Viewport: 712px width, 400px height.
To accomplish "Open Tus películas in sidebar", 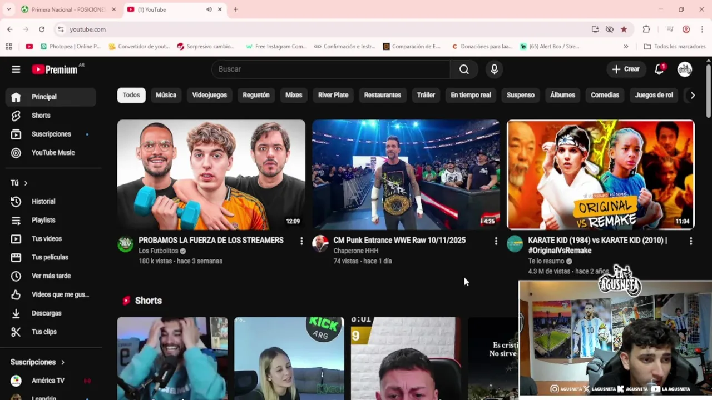I will tap(51, 257).
